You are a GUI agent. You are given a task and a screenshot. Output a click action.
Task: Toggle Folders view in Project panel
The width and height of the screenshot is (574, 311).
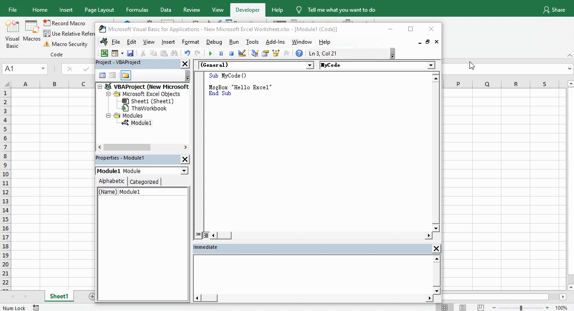[126, 75]
